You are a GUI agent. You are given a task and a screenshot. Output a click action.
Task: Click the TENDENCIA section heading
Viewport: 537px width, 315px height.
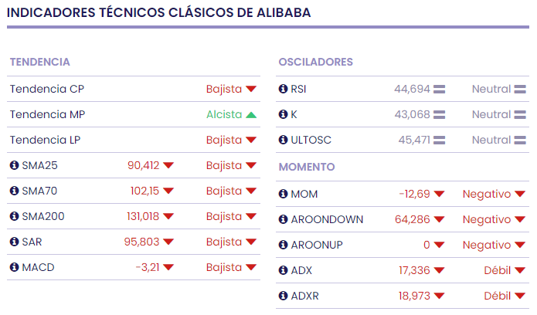click(x=40, y=62)
